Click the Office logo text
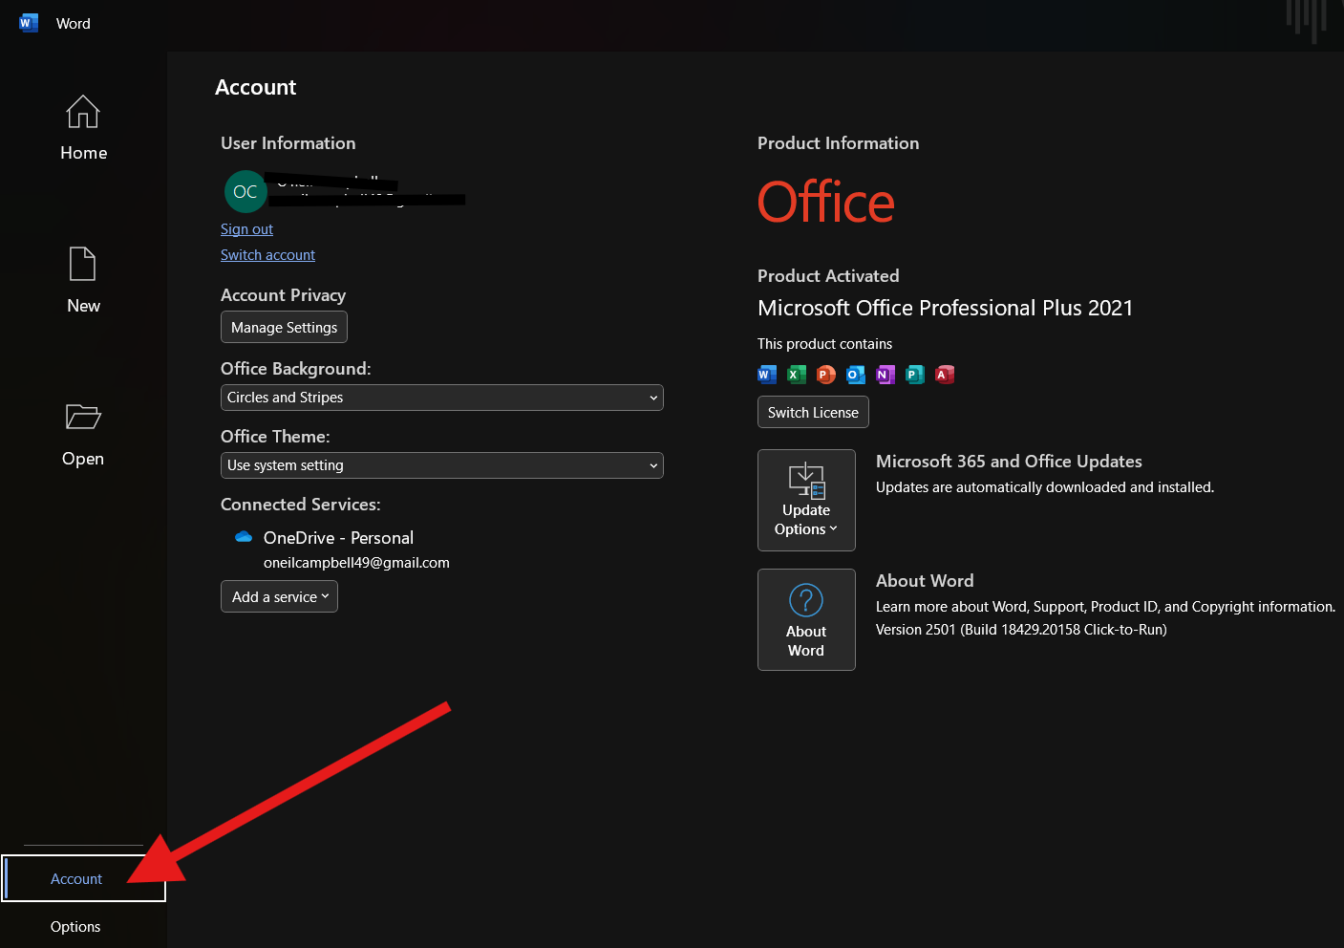 826,202
